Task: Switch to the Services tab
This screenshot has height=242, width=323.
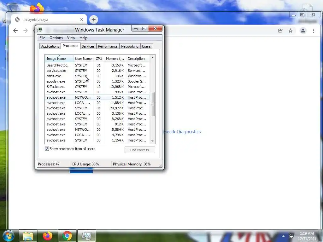Action: tap(88, 46)
